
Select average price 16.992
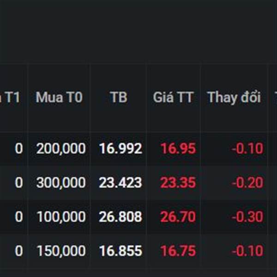(x=120, y=149)
